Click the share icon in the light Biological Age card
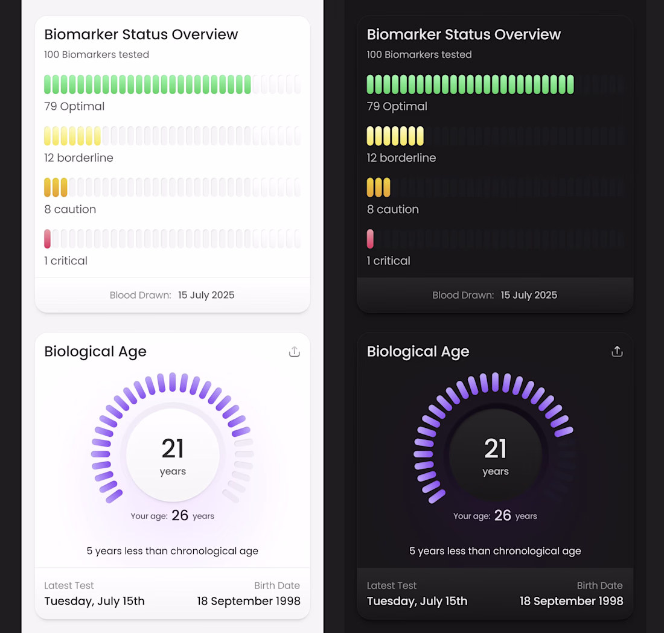Screen dimensions: 664x633 (x=295, y=352)
